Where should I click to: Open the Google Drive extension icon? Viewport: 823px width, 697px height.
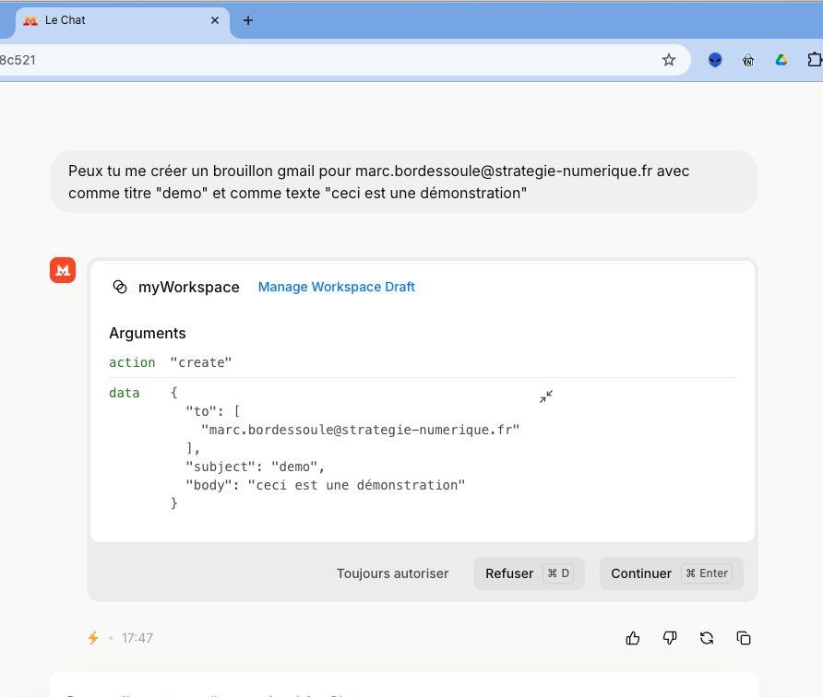(x=781, y=60)
